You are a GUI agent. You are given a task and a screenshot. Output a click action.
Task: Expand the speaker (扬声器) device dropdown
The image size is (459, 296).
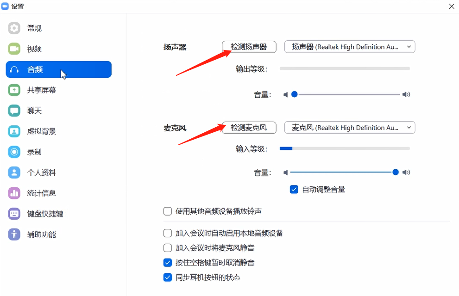pyautogui.click(x=350, y=47)
